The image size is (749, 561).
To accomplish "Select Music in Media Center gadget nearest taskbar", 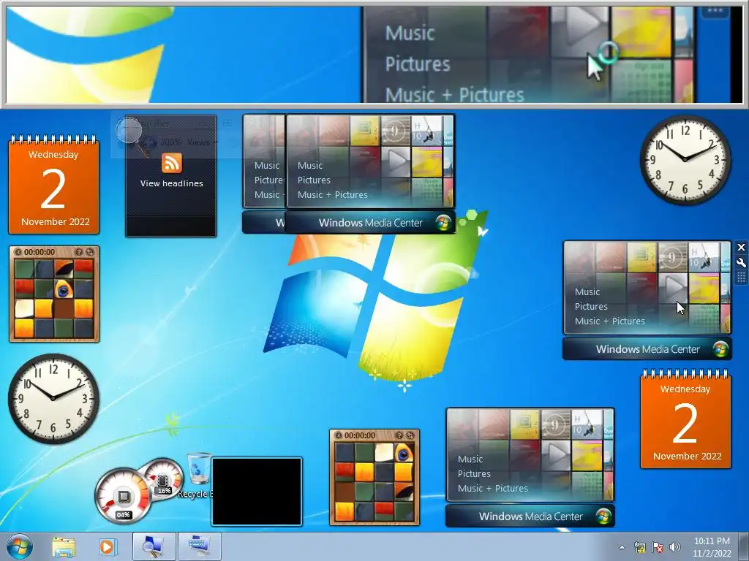I will [470, 459].
